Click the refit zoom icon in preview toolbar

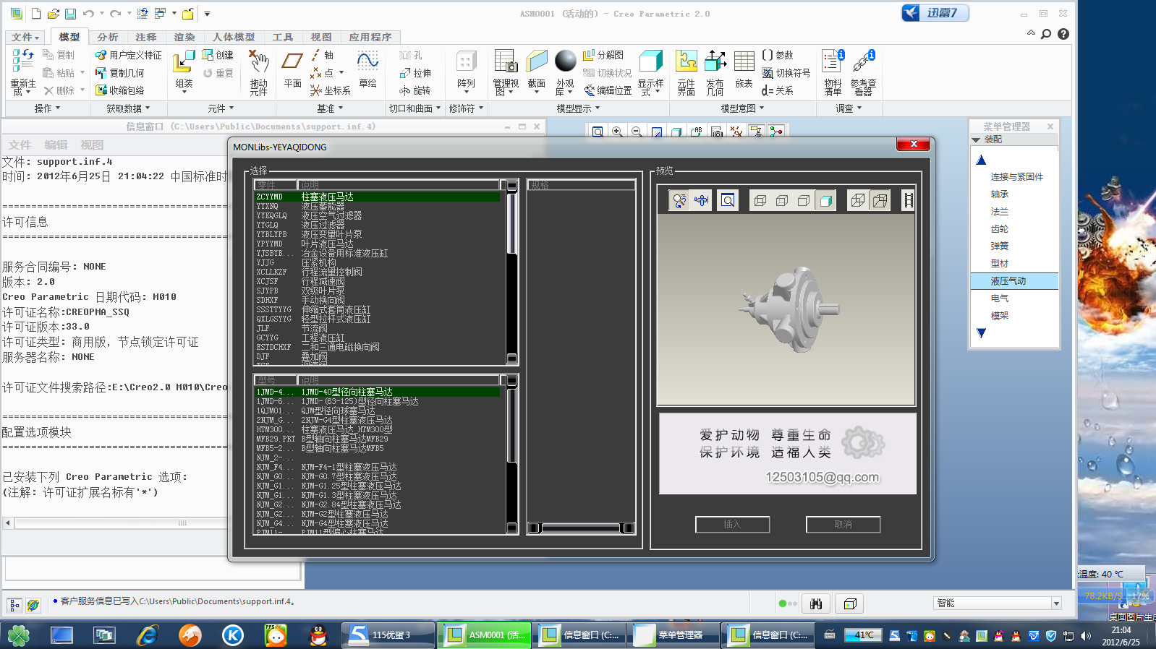(728, 200)
